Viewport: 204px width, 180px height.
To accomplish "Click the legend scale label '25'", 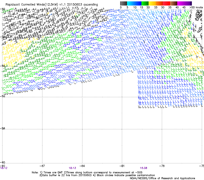I will (x=156, y=7).
